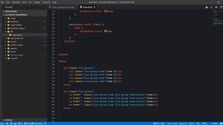Open the Go menu
The height and width of the screenshot is (125, 223).
click(x=30, y=2)
